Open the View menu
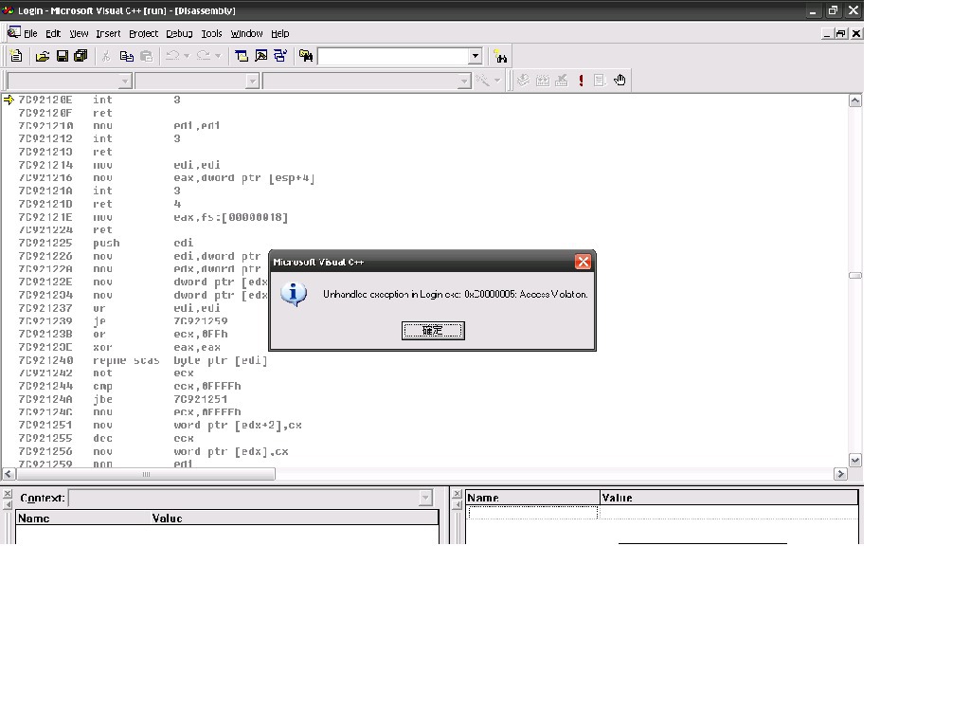Viewport: 970px width, 728px height. [79, 33]
